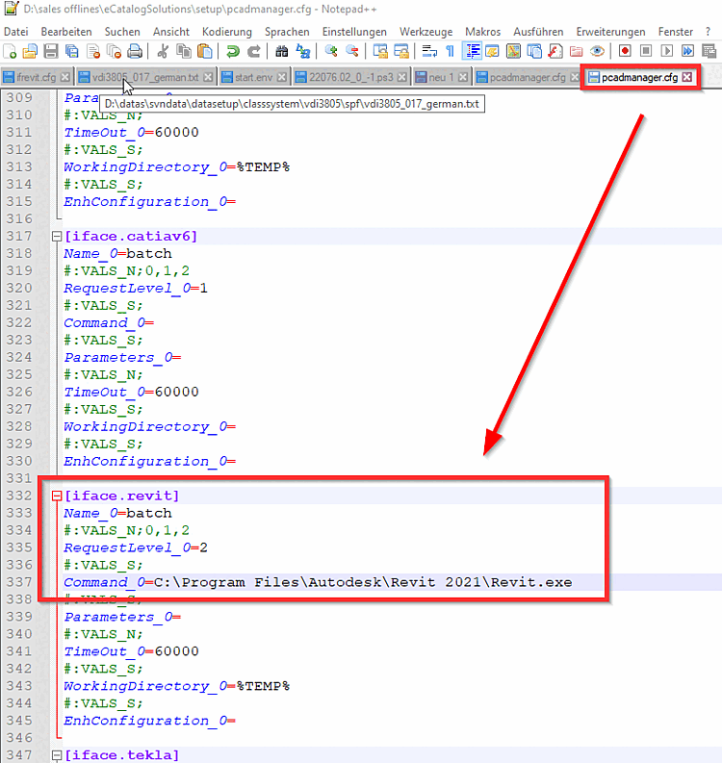Open the Makros menu

[482, 32]
